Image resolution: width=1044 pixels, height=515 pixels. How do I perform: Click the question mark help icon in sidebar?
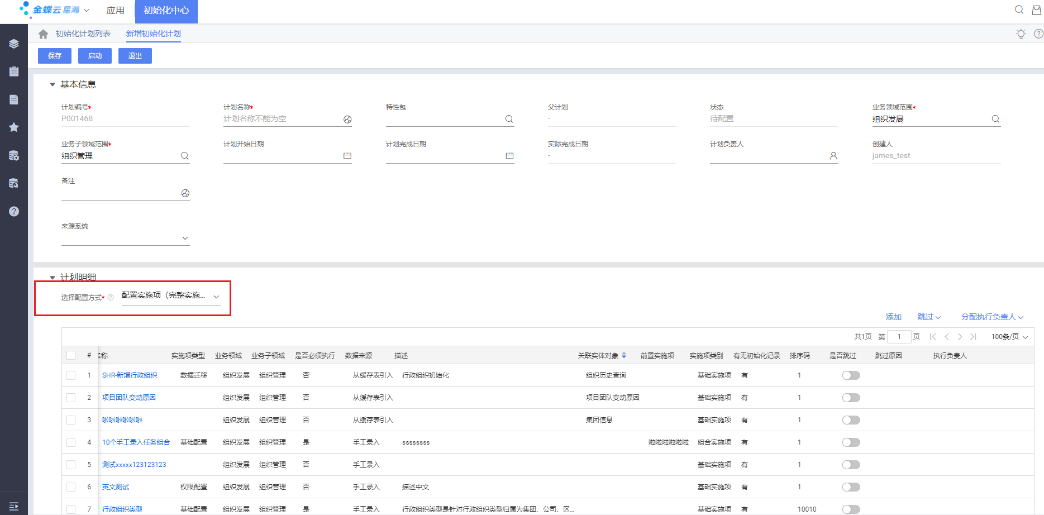tap(14, 211)
